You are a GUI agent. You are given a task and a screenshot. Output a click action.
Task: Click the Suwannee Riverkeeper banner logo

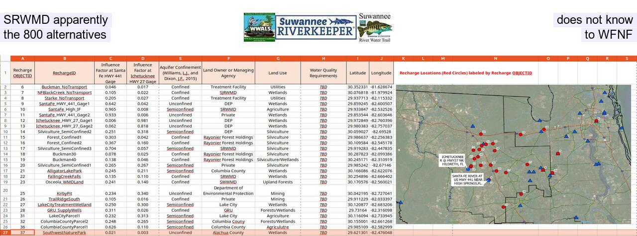tap(316, 27)
